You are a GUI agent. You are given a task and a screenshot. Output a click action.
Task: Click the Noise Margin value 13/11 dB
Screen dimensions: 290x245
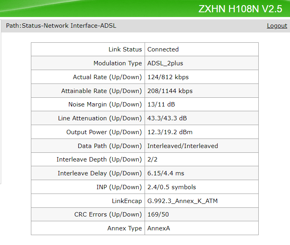coord(161,104)
